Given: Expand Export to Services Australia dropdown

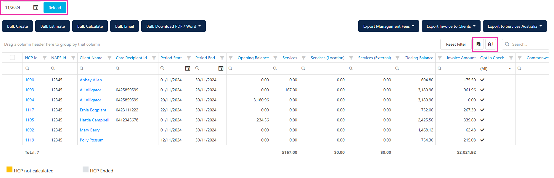Looking at the screenshot, I should (515, 26).
